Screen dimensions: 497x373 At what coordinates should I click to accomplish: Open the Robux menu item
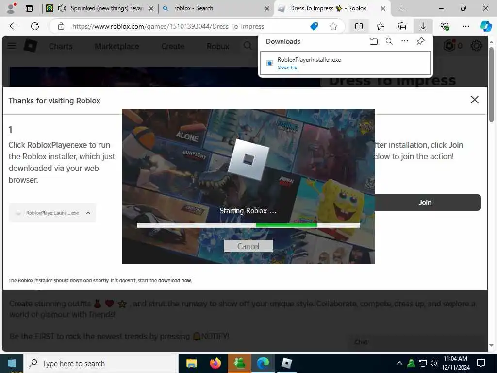tap(218, 46)
